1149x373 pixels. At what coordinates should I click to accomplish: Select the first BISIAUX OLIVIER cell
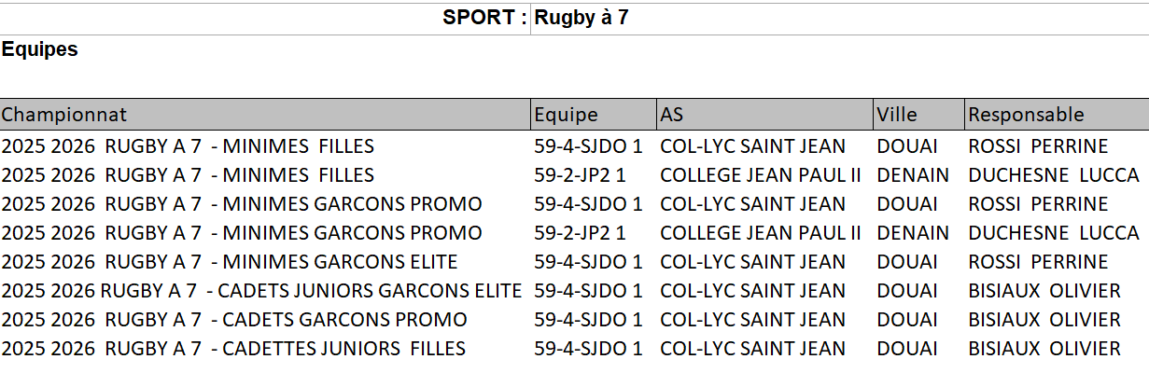1044,291
